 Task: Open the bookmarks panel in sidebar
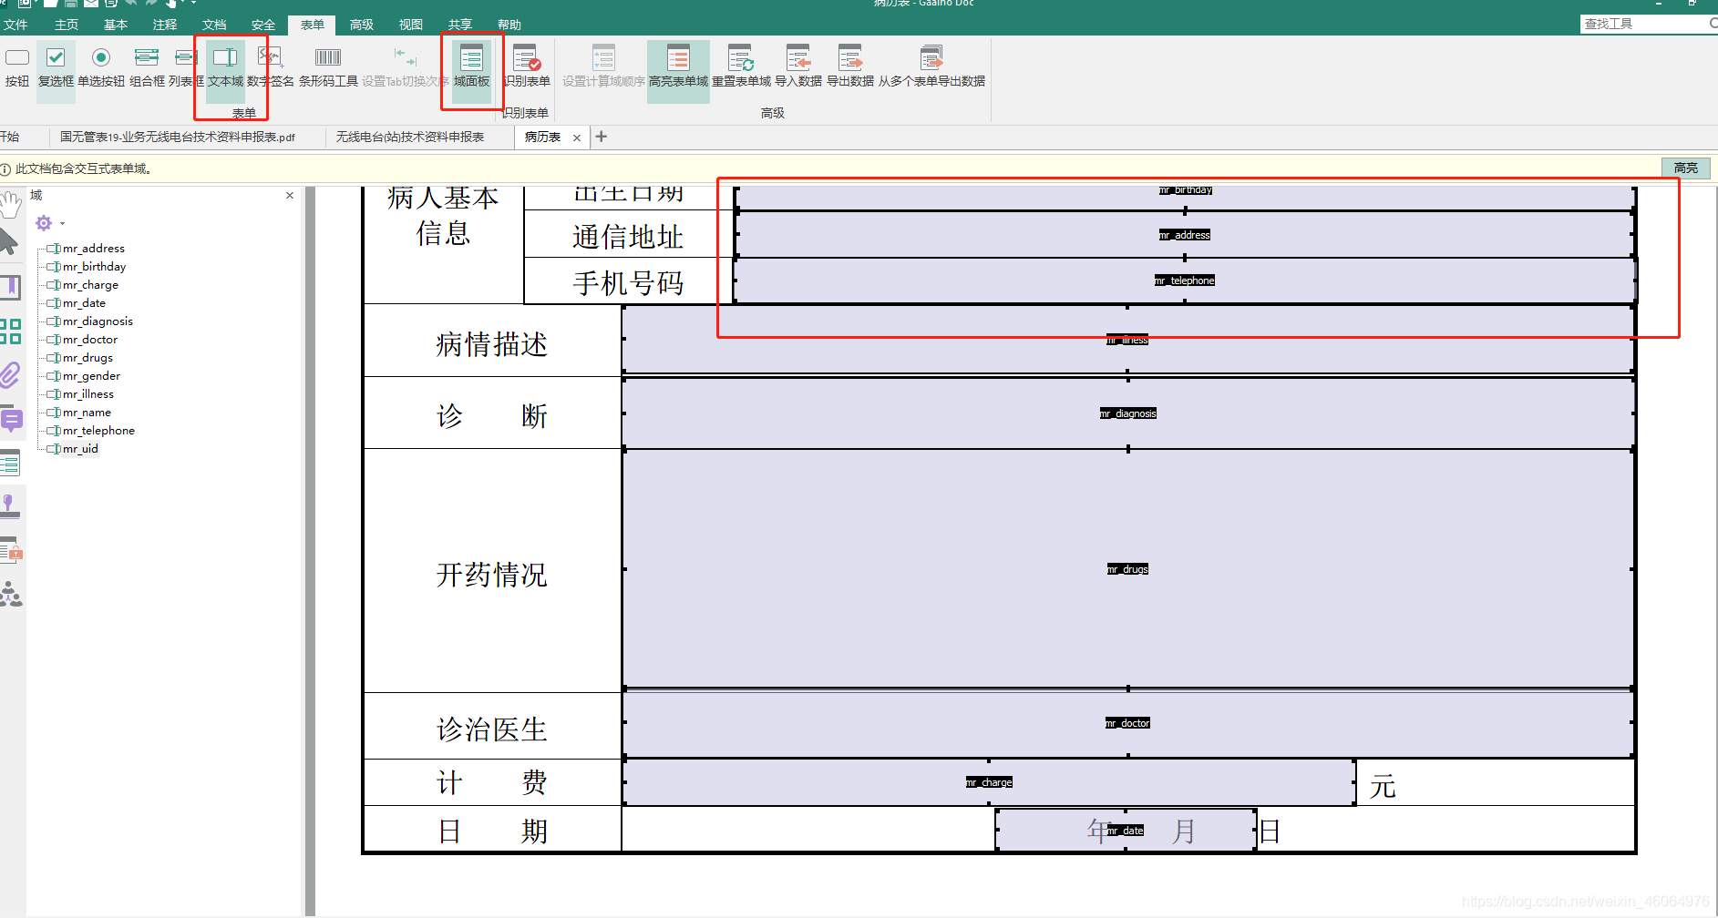(x=10, y=288)
